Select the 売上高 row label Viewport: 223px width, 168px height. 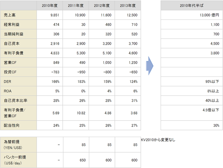pyautogui.click(x=10, y=15)
